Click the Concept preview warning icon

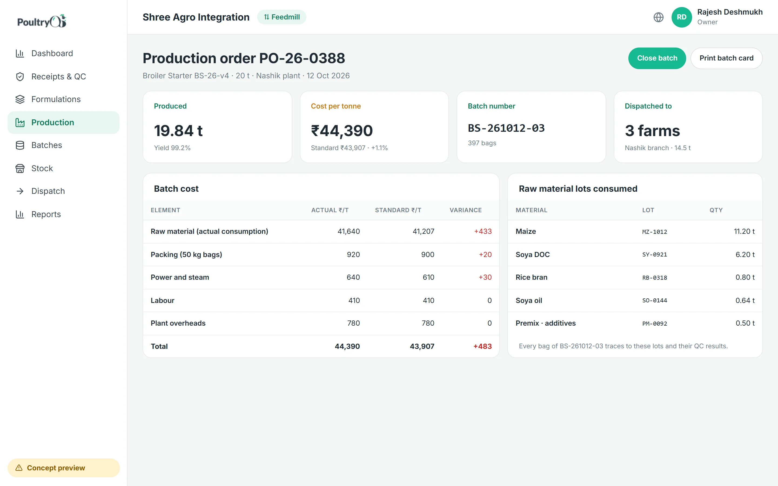pyautogui.click(x=19, y=468)
